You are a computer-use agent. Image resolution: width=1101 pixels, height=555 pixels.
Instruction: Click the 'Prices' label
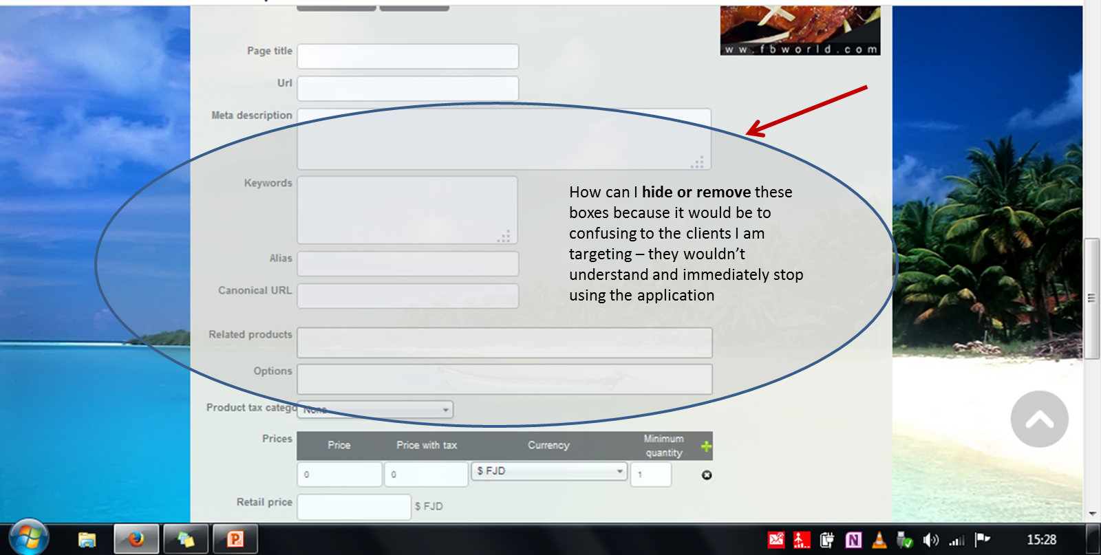coord(277,439)
